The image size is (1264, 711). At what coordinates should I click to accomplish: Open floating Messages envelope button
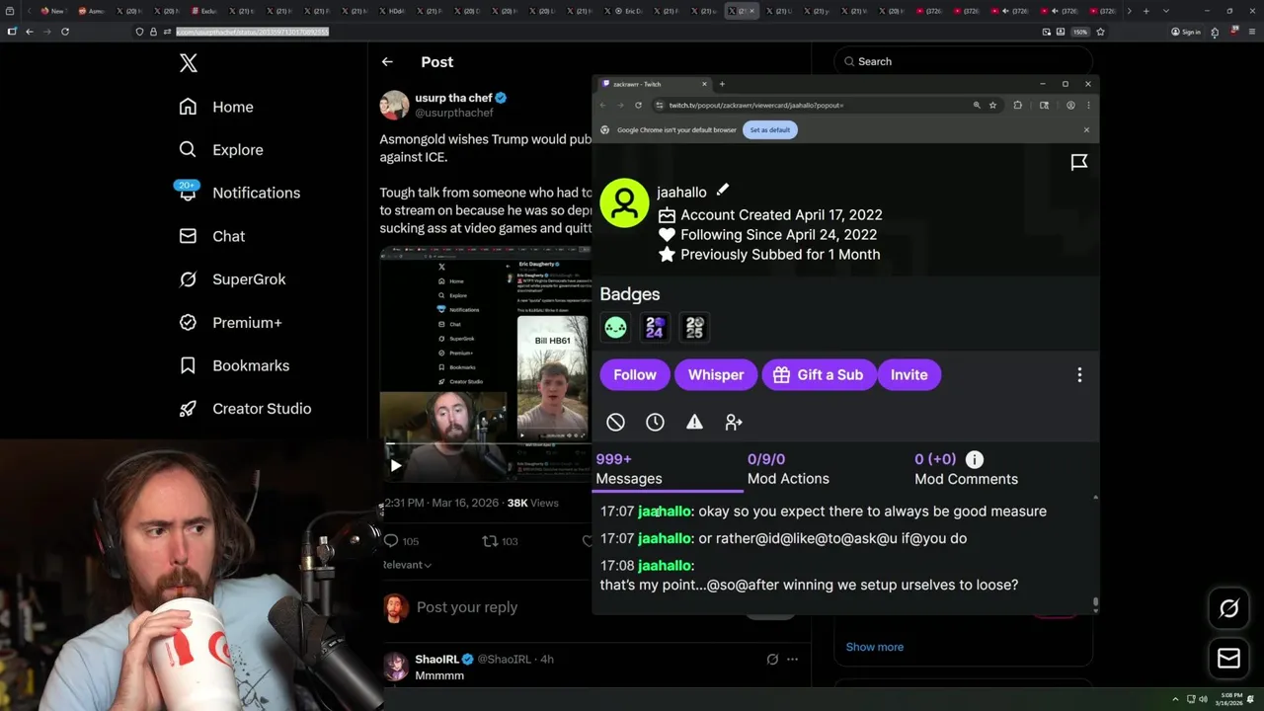pos(1228,658)
